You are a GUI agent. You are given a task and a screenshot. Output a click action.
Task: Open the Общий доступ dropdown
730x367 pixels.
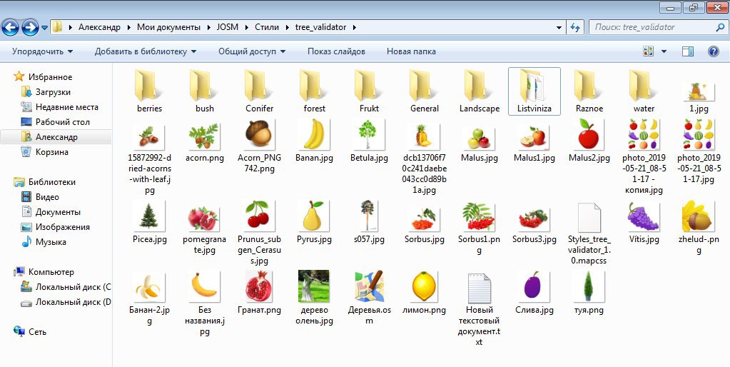(x=252, y=51)
